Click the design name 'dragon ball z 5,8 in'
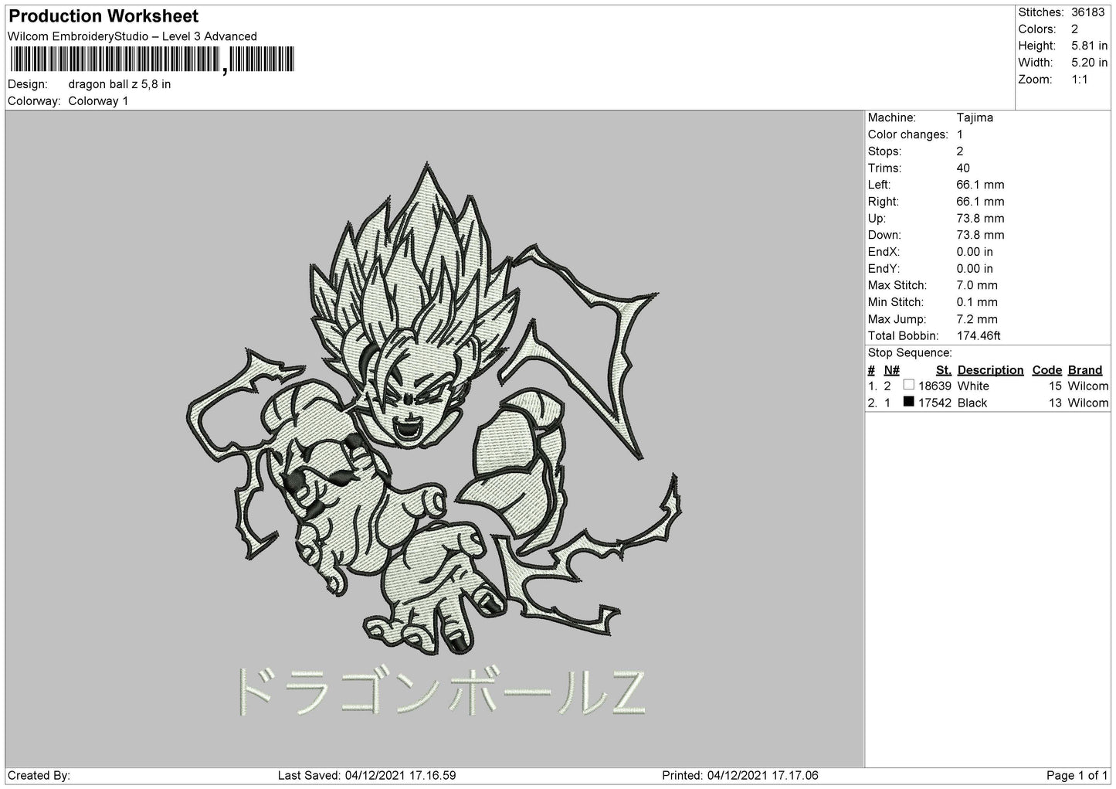 [120, 84]
